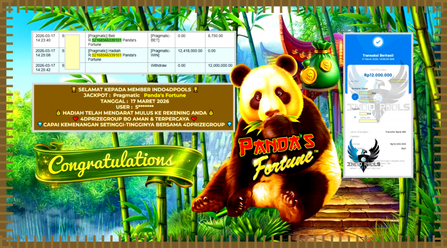Click the money bag emoji before HADIAH
This screenshot has height=248, width=447.
click(58, 113)
